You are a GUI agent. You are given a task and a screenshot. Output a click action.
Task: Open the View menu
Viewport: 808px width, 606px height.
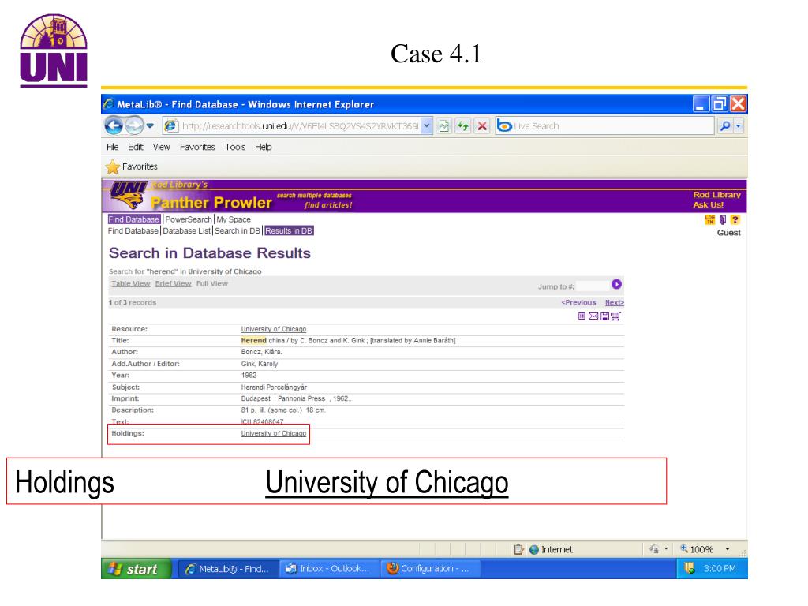[161, 147]
